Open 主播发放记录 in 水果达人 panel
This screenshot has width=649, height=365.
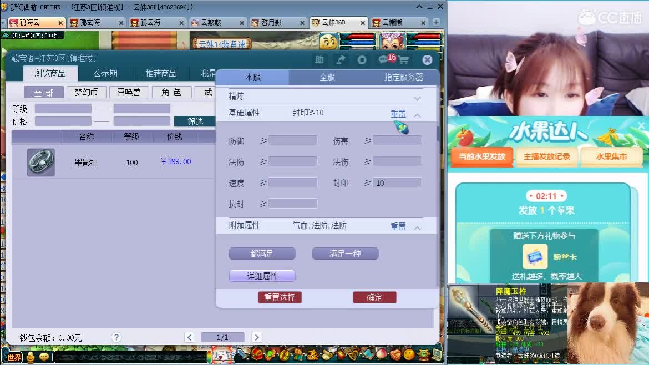coord(547,156)
